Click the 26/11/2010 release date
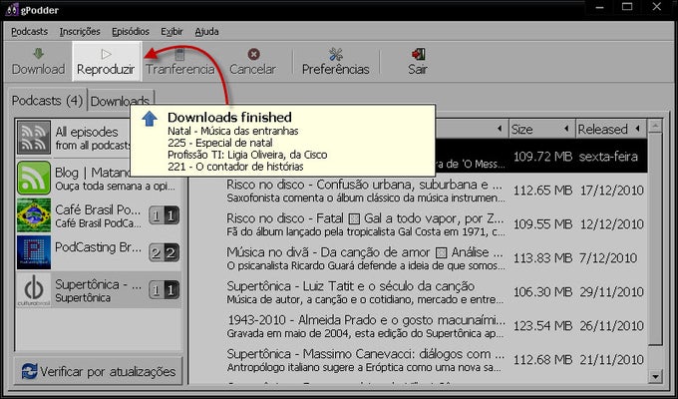 611,325
